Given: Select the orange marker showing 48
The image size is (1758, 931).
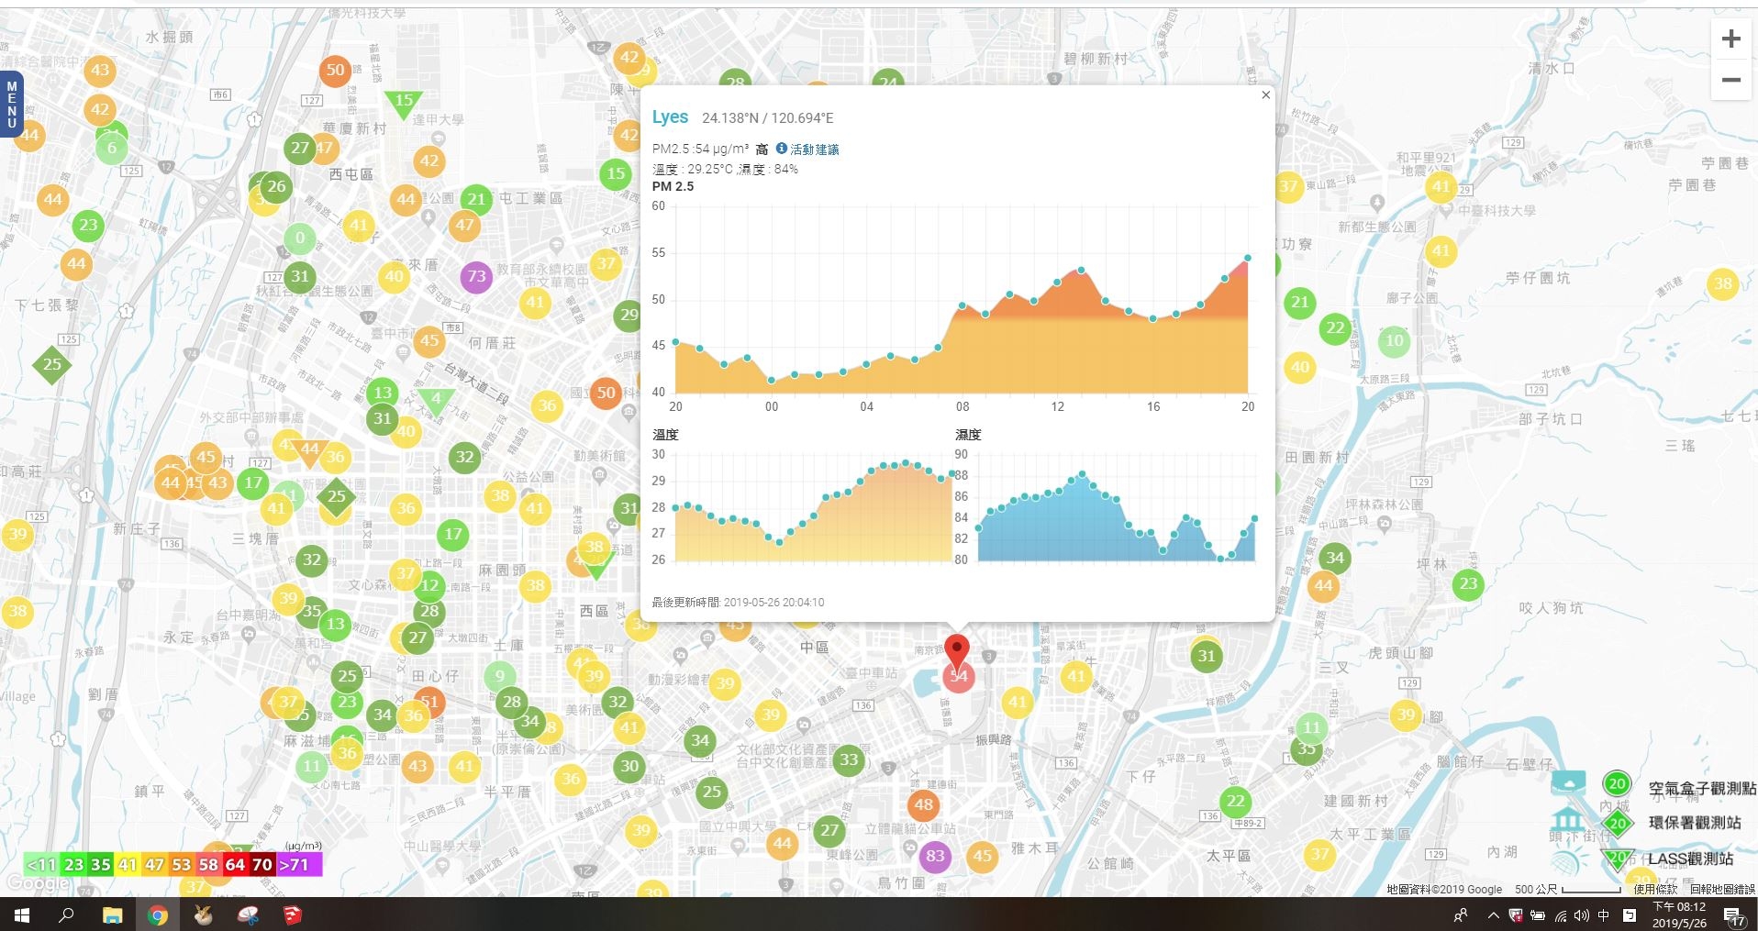Looking at the screenshot, I should [x=923, y=805].
